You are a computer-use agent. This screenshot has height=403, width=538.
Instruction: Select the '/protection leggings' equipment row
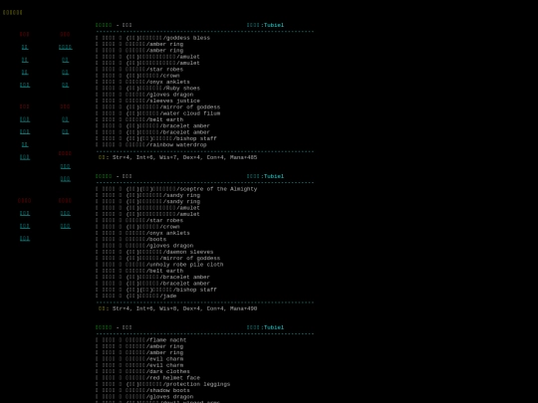coord(162,384)
